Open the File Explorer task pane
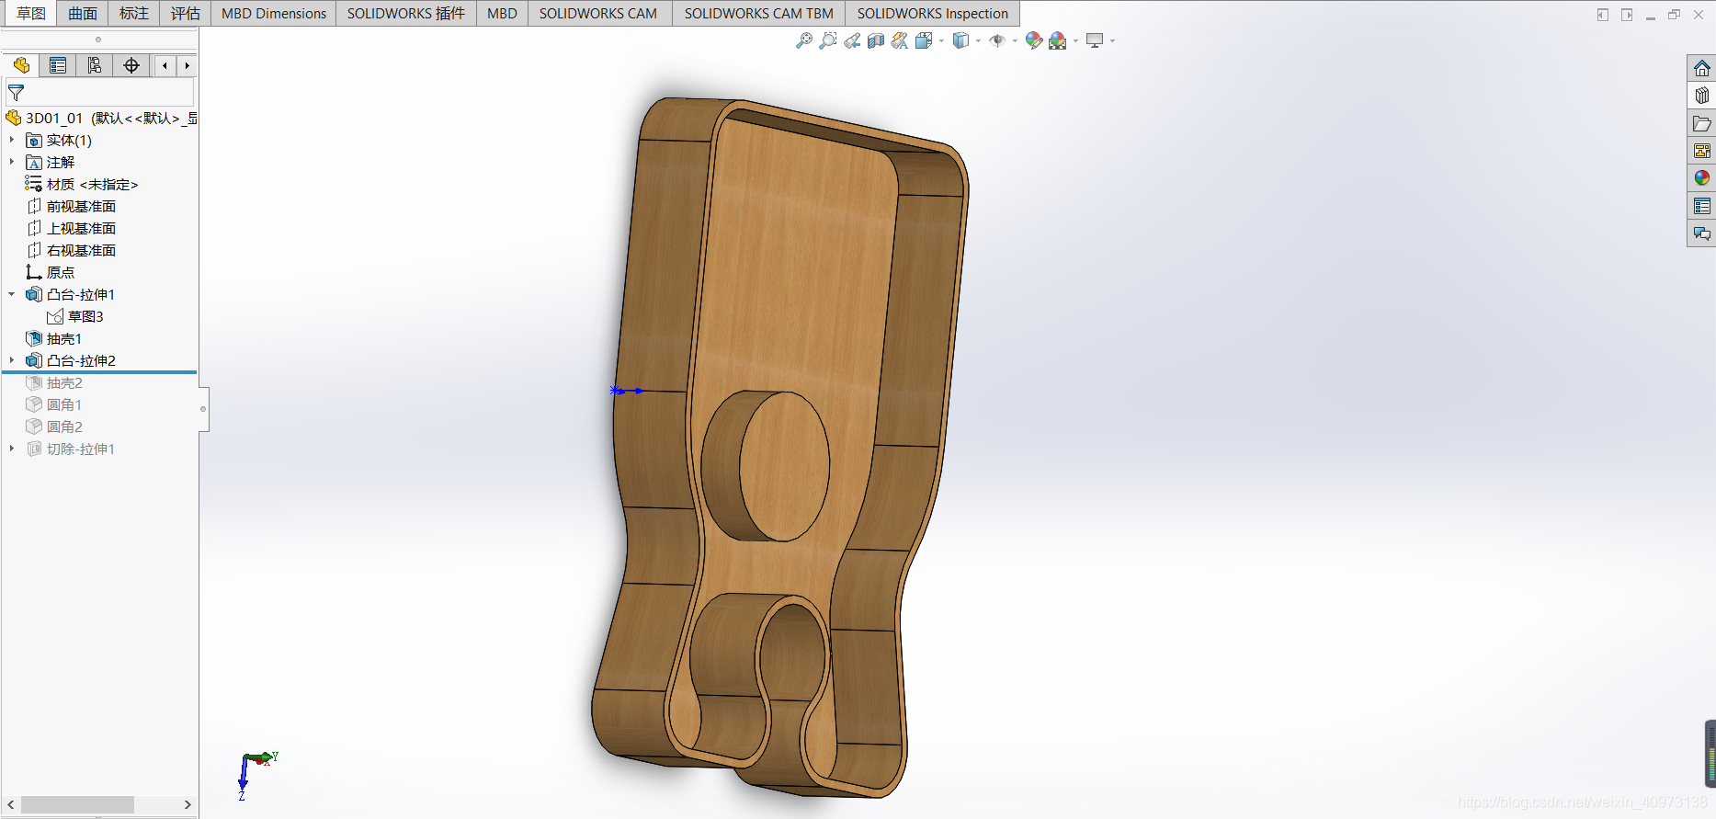This screenshot has height=819, width=1716. pos(1702,123)
